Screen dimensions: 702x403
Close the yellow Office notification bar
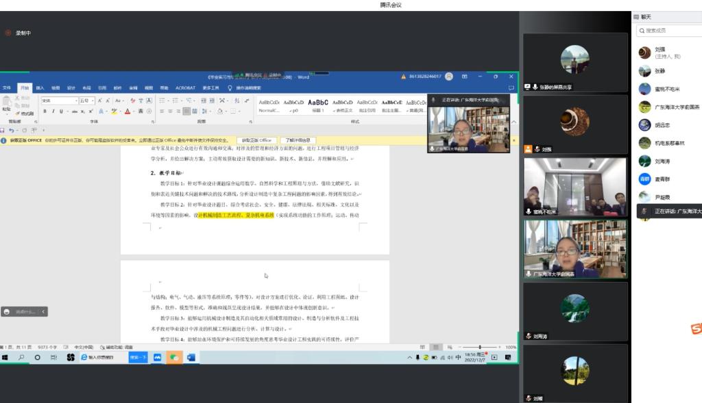tap(514, 140)
